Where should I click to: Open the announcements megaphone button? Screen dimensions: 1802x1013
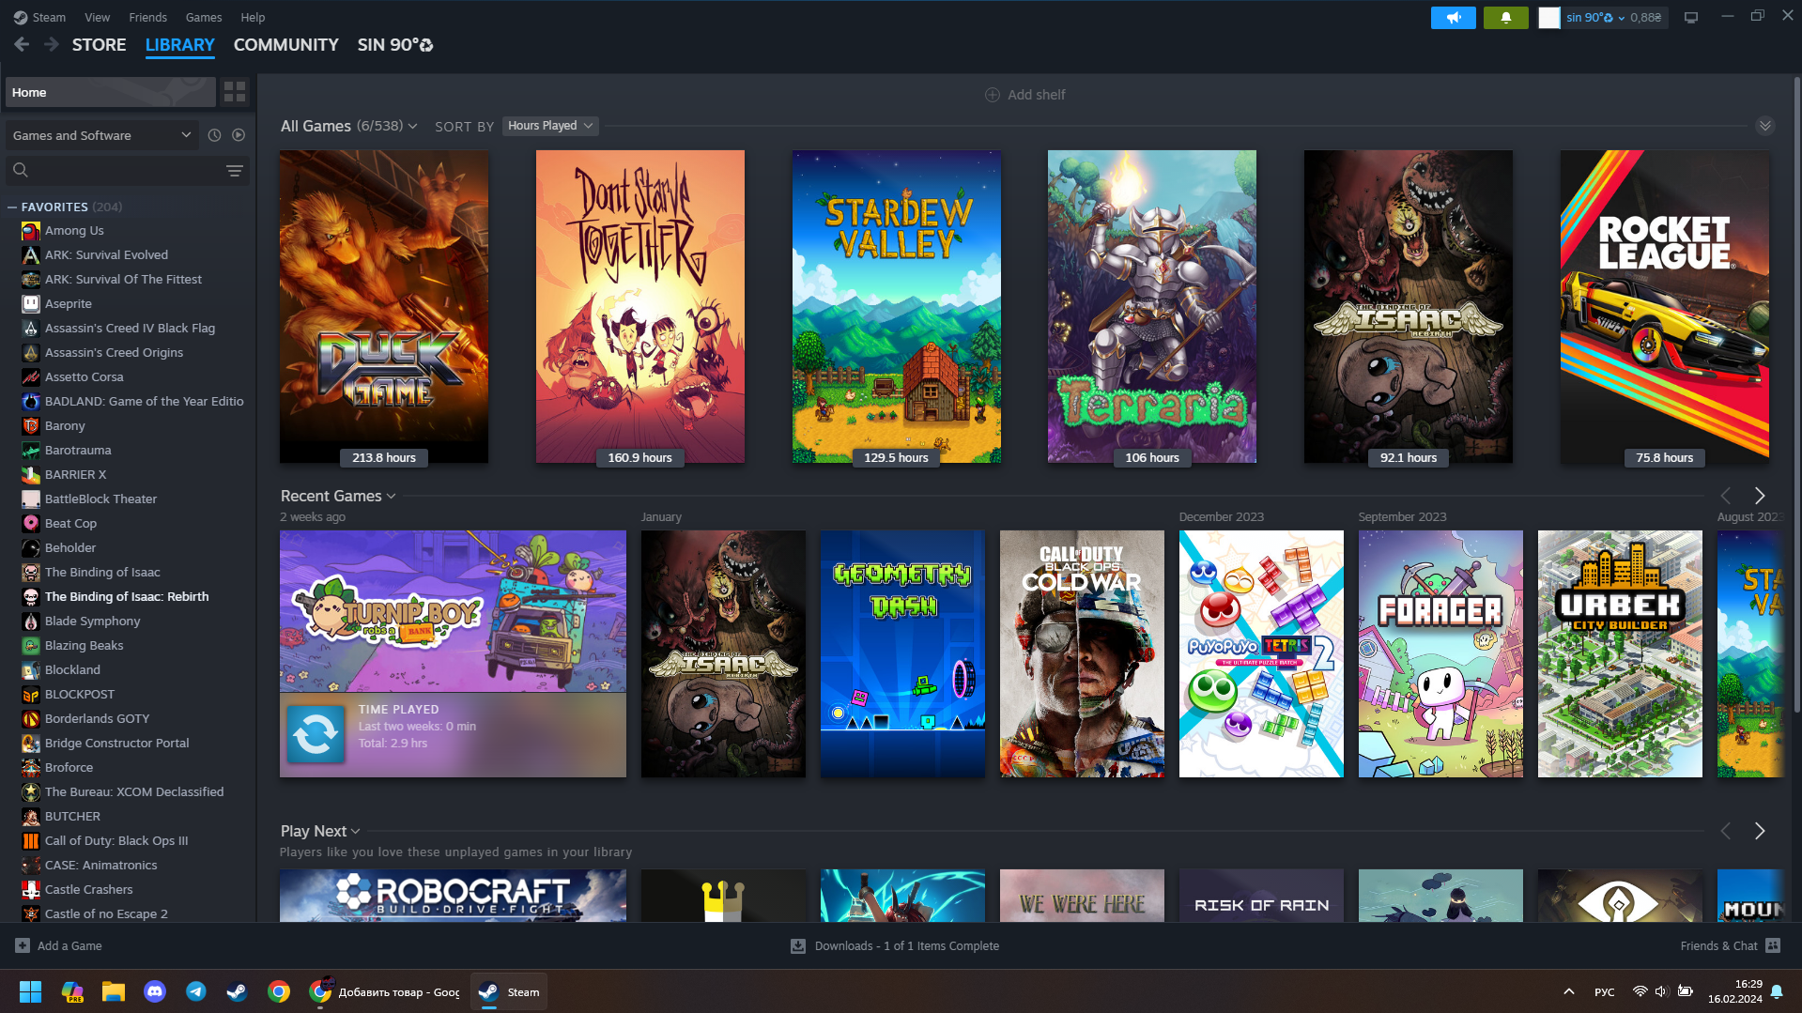pyautogui.click(x=1453, y=17)
